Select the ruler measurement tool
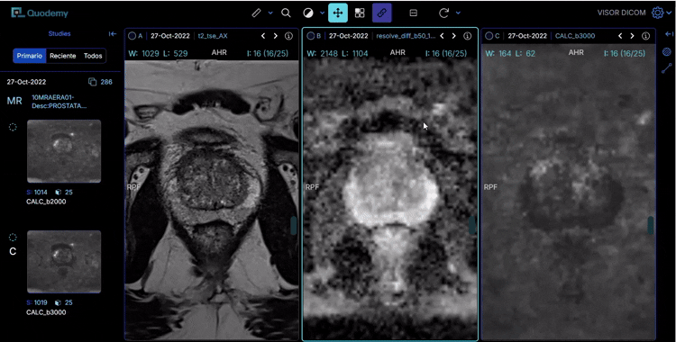The width and height of the screenshot is (676, 342). (257, 13)
